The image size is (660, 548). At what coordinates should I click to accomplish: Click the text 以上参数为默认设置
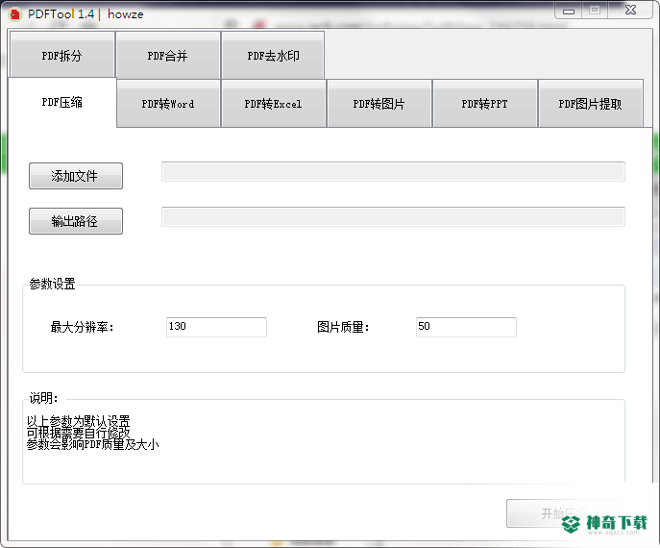78,420
